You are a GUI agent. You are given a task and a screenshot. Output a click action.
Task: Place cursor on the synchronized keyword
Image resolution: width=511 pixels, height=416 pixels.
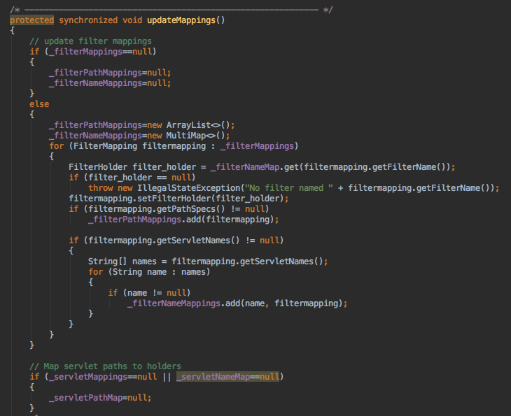tap(87, 20)
